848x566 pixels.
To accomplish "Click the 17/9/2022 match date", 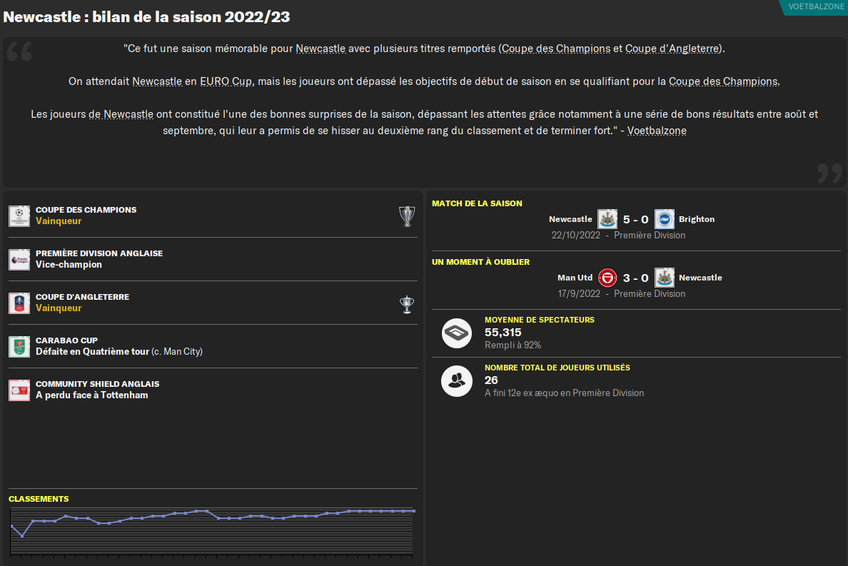I will [579, 294].
